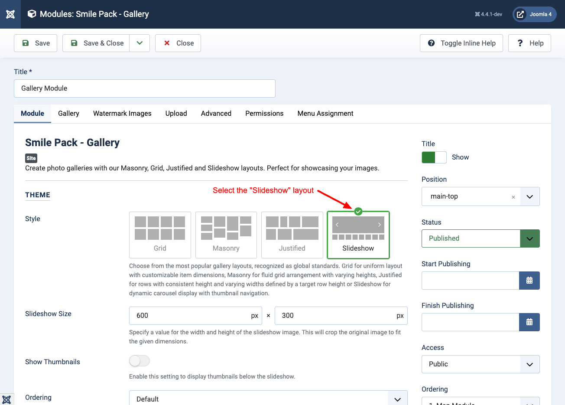
Task: Open the Position dropdown
Action: point(529,196)
